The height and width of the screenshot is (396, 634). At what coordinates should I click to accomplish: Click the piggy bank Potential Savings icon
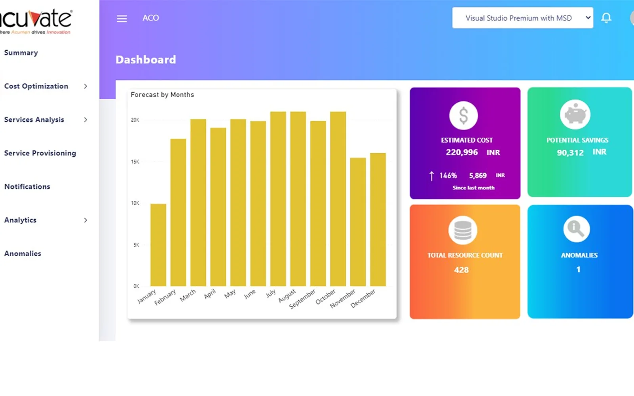[x=575, y=114]
